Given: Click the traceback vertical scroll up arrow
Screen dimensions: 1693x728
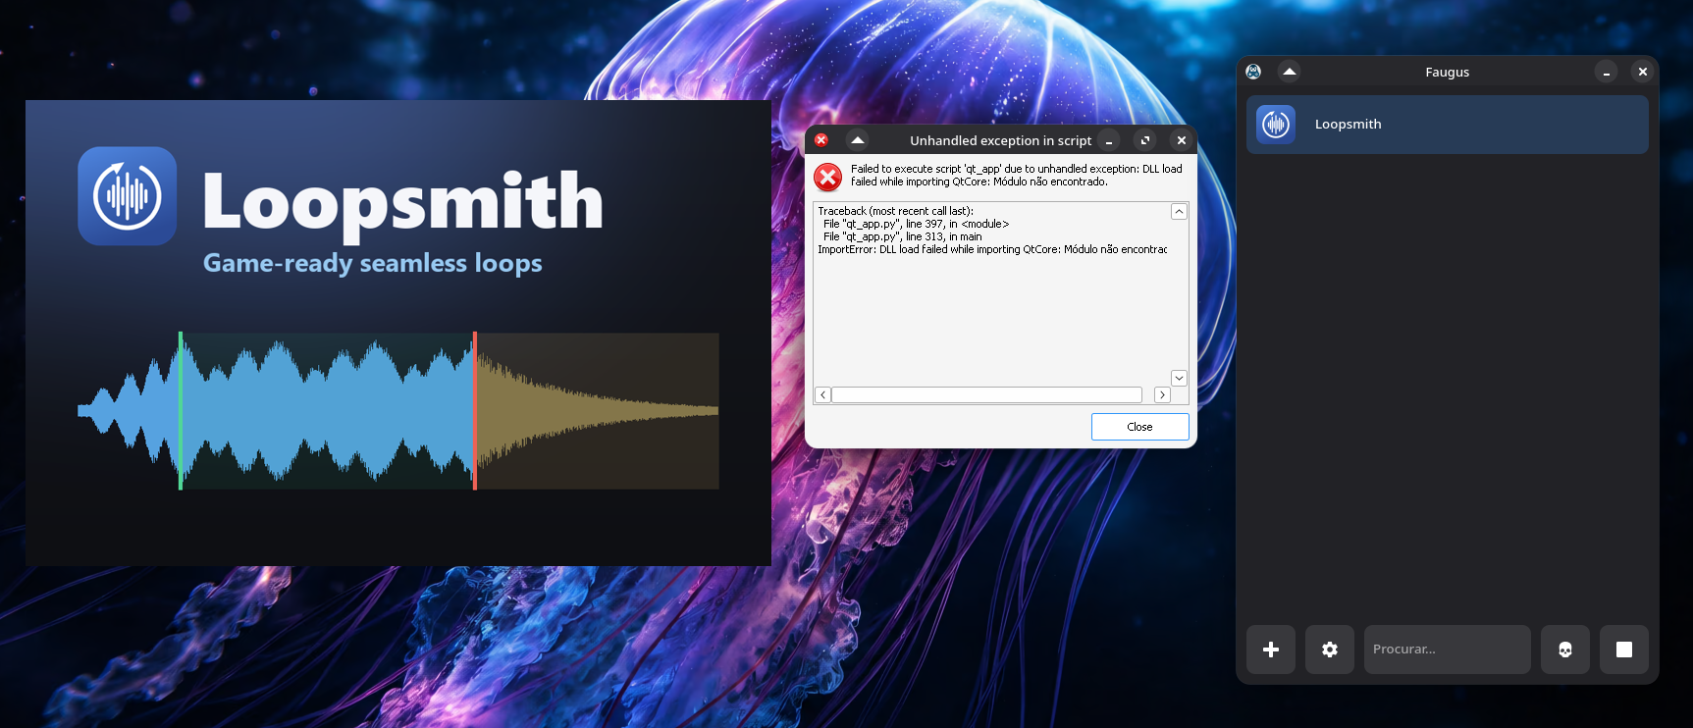Looking at the screenshot, I should [x=1180, y=212].
